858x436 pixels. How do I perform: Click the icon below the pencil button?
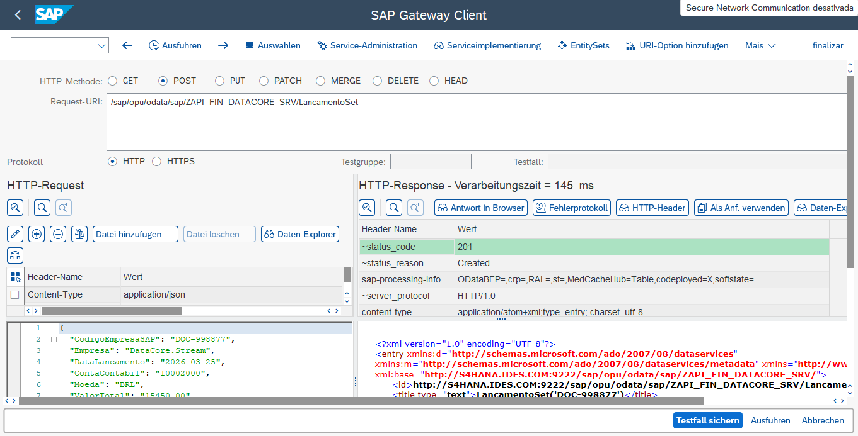[16, 255]
